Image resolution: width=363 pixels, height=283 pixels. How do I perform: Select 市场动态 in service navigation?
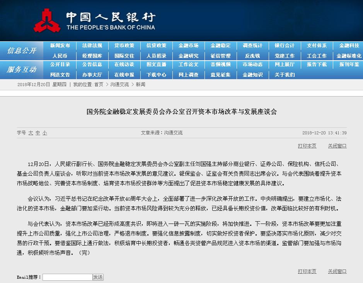click(x=252, y=64)
